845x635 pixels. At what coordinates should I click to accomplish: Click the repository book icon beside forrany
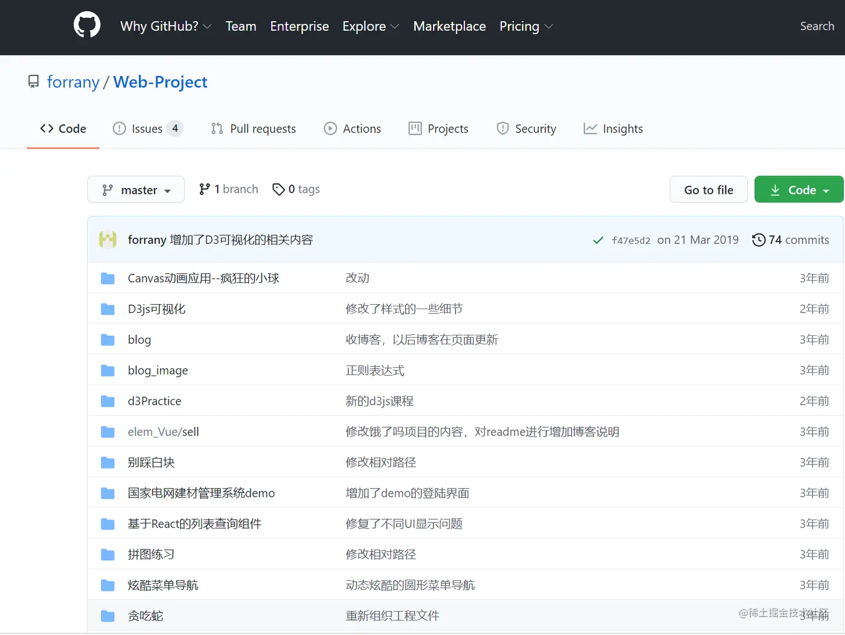[34, 82]
